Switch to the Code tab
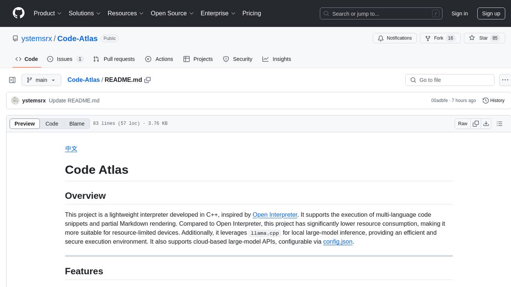511x287 pixels. click(x=27, y=59)
